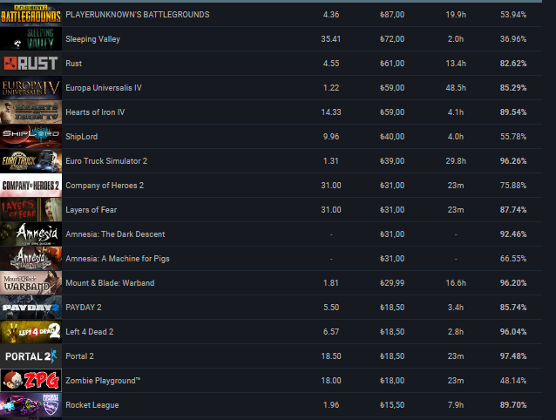This screenshot has width=556, height=420.
Task: Select the 75.88% rating for Company of Heroes 2
Action: coord(513,186)
